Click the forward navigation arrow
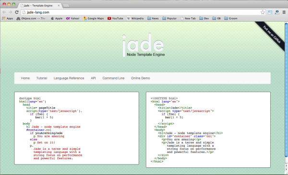Image resolution: width=288 pixels, height=175 pixels. click(10, 12)
